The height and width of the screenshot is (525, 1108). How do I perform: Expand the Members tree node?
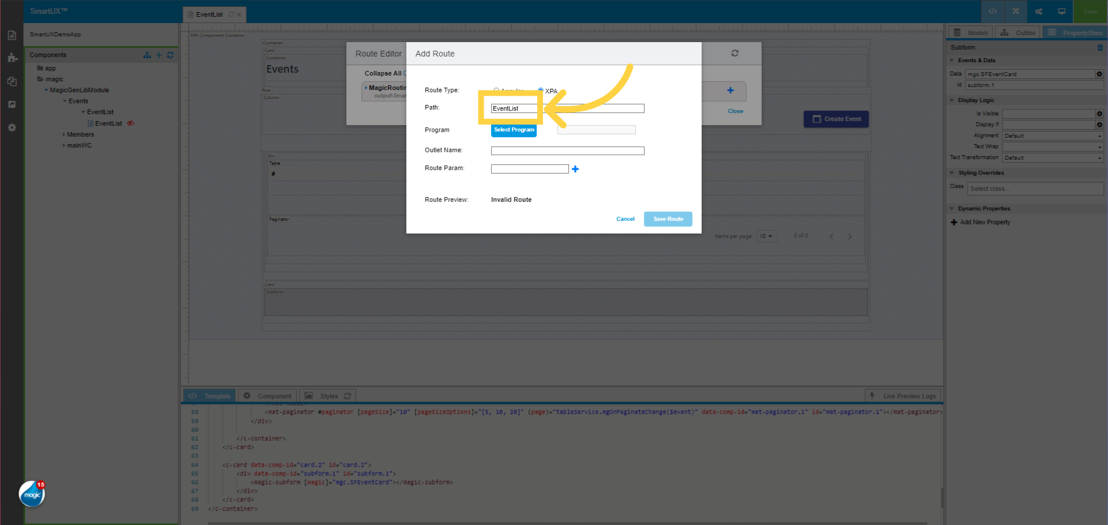pos(64,134)
